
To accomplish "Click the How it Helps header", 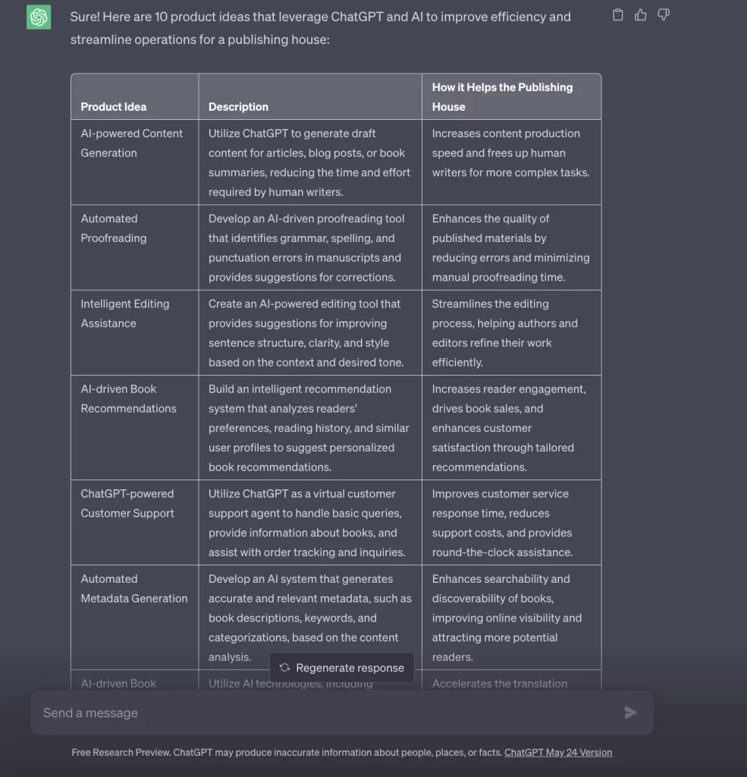I will coord(502,97).
